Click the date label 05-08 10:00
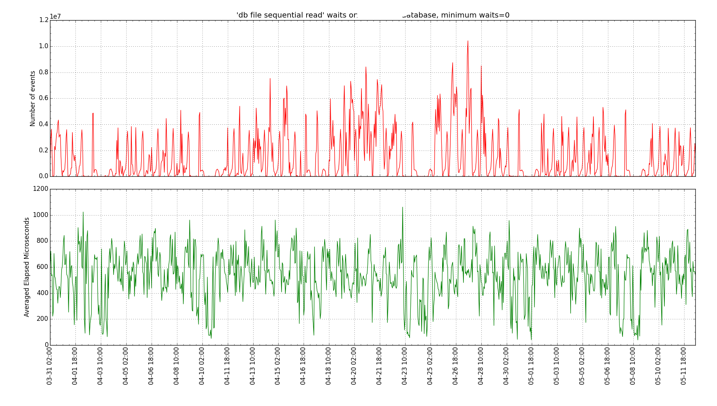Image resolution: width=717 pixels, height=406 pixels. click(633, 366)
